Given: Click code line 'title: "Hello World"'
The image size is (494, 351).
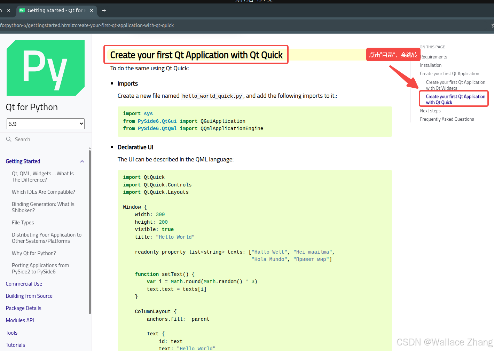Looking at the screenshot, I should (x=165, y=237).
